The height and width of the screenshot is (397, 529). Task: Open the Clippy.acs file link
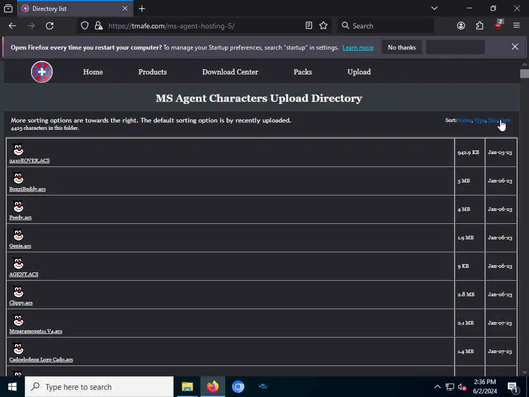(21, 303)
